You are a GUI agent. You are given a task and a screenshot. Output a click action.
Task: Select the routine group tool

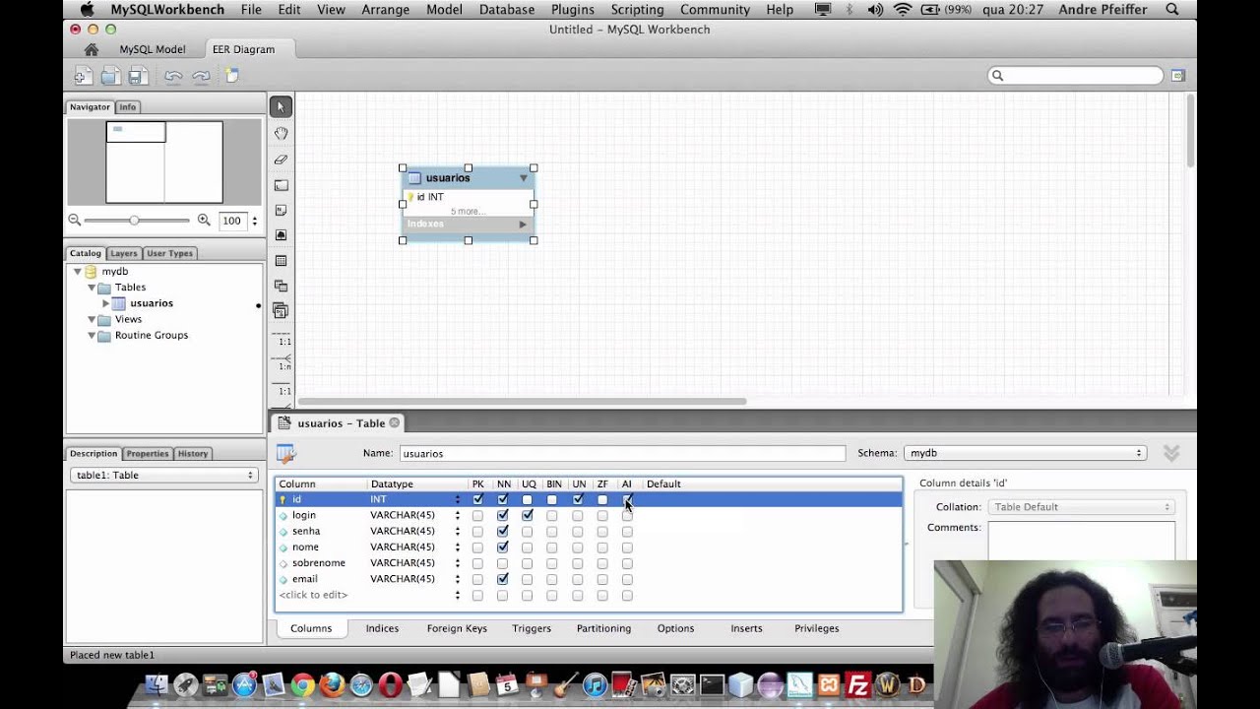(281, 310)
